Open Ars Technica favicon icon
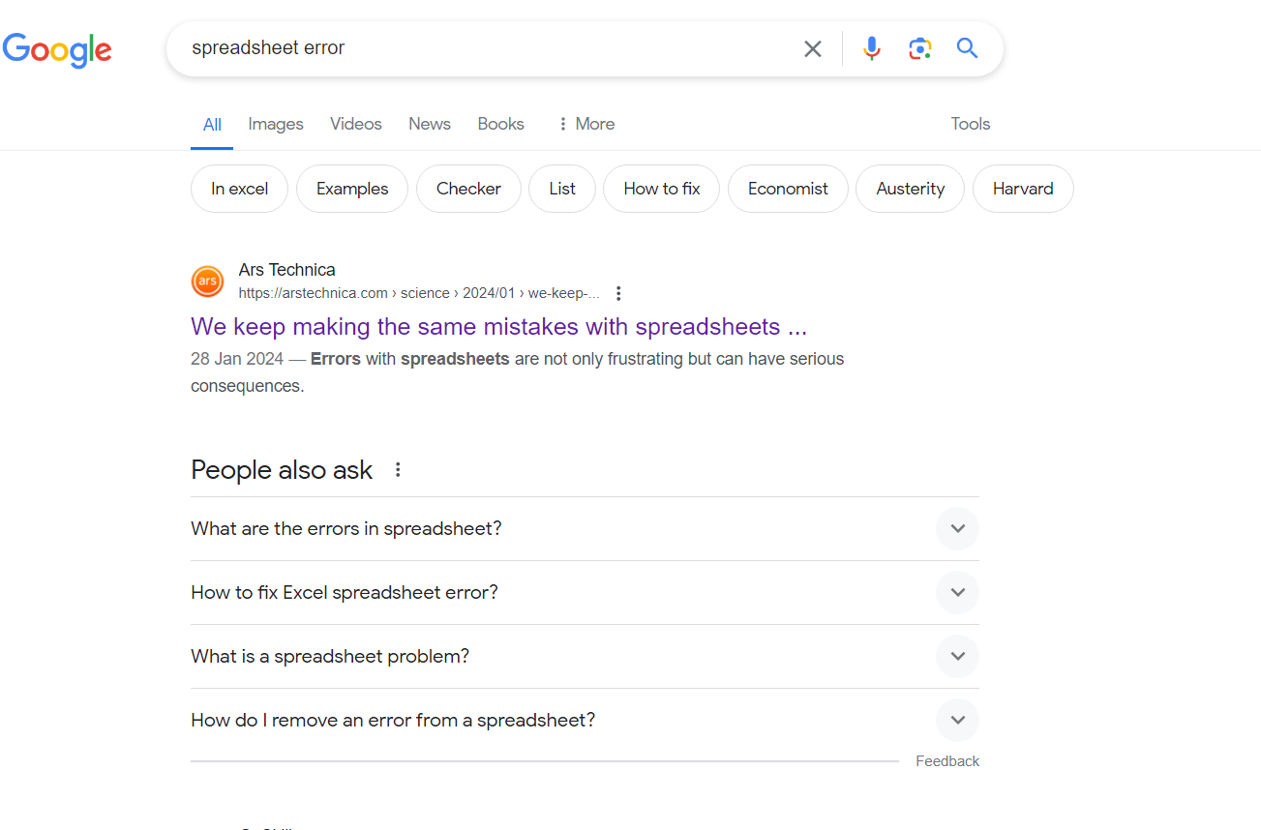Screen dimensions: 1261x830 pyautogui.click(x=207, y=282)
